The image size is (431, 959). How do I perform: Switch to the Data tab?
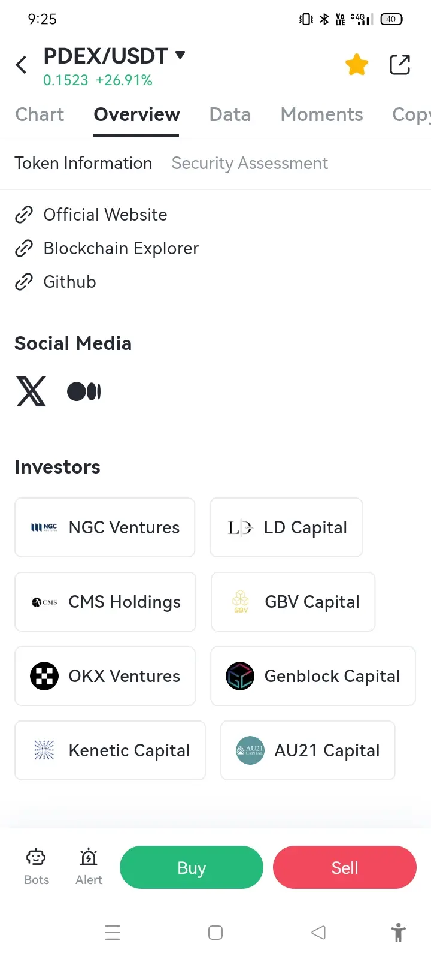coord(230,114)
